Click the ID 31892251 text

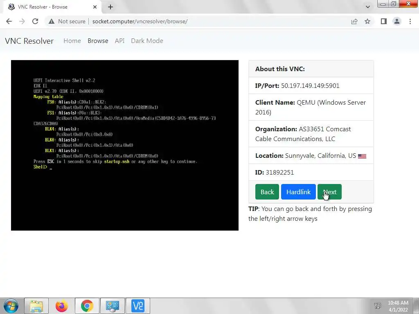tap(275, 172)
